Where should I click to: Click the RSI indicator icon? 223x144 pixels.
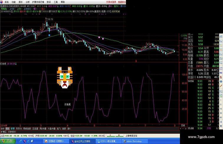[x=221, y=73]
